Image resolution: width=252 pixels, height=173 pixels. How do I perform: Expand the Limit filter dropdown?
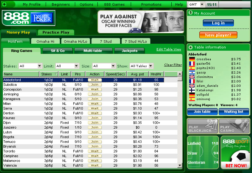(76, 66)
